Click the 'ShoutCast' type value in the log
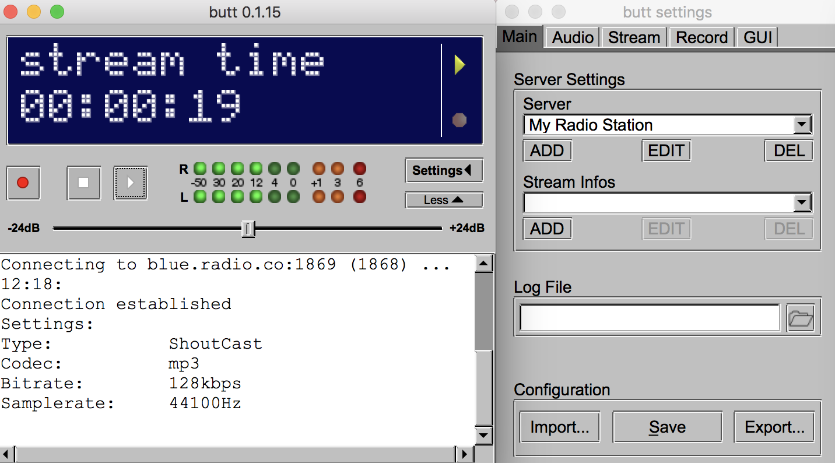Screen dimensions: 835x463 [x=215, y=344]
